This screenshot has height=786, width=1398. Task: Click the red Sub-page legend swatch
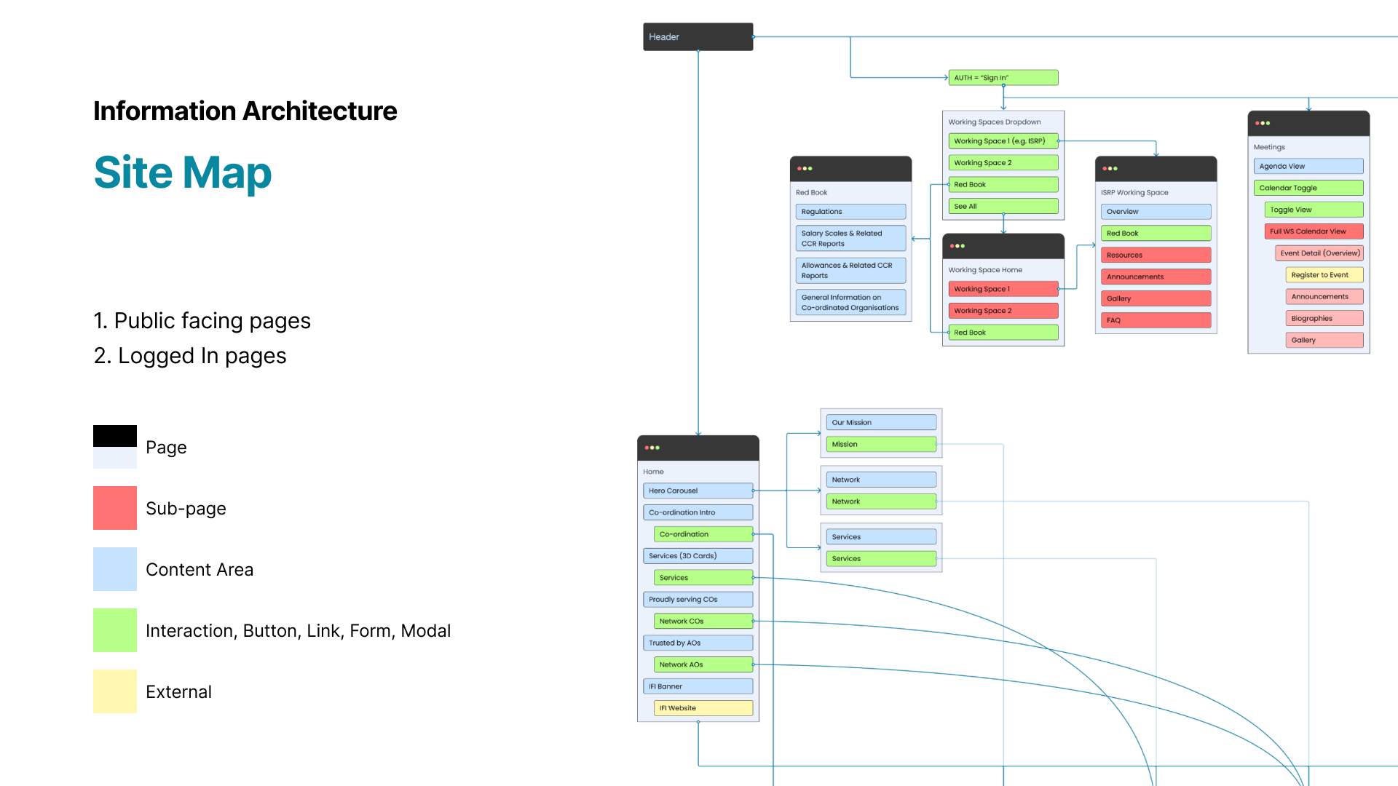pos(114,507)
